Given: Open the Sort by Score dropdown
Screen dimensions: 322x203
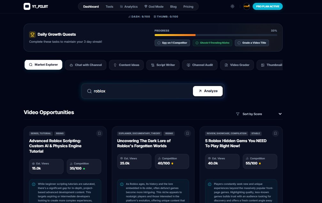Looking at the screenshot, I should point(259,114).
